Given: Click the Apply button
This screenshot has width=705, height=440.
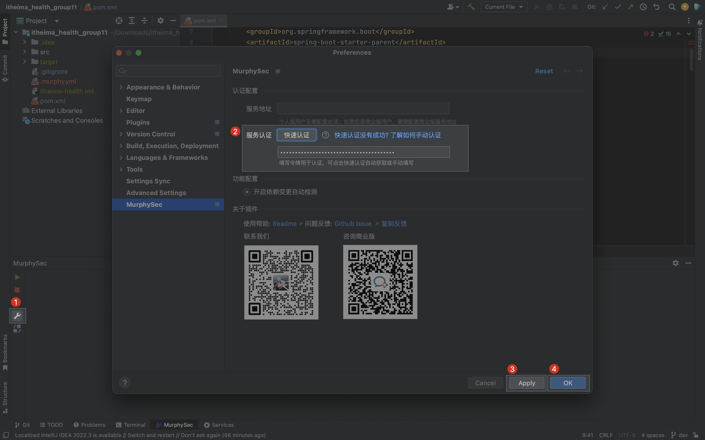Looking at the screenshot, I should [526, 383].
